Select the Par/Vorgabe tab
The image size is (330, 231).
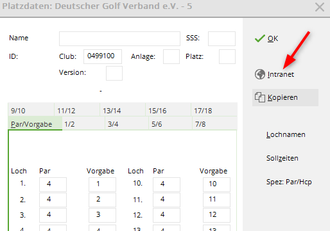click(x=35, y=123)
